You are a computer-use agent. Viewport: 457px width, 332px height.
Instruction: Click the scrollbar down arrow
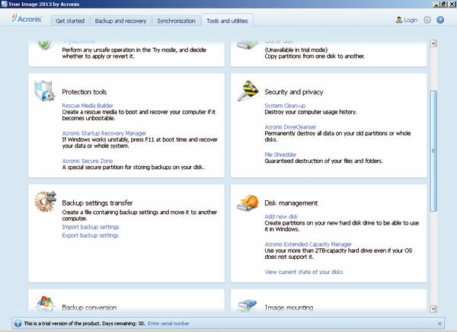pyautogui.click(x=433, y=308)
